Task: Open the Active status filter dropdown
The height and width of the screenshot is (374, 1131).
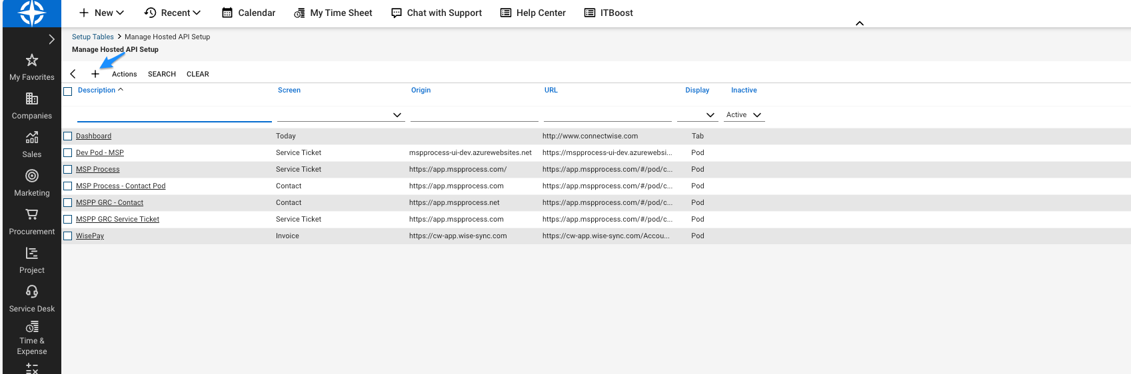Action: click(744, 115)
